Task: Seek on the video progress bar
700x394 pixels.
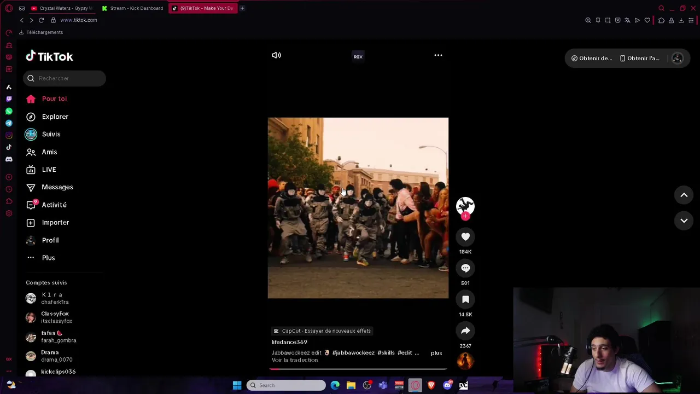Action: (358, 369)
